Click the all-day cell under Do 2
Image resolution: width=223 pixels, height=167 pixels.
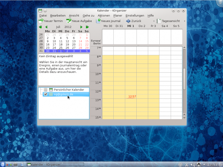[x=142, y=37]
